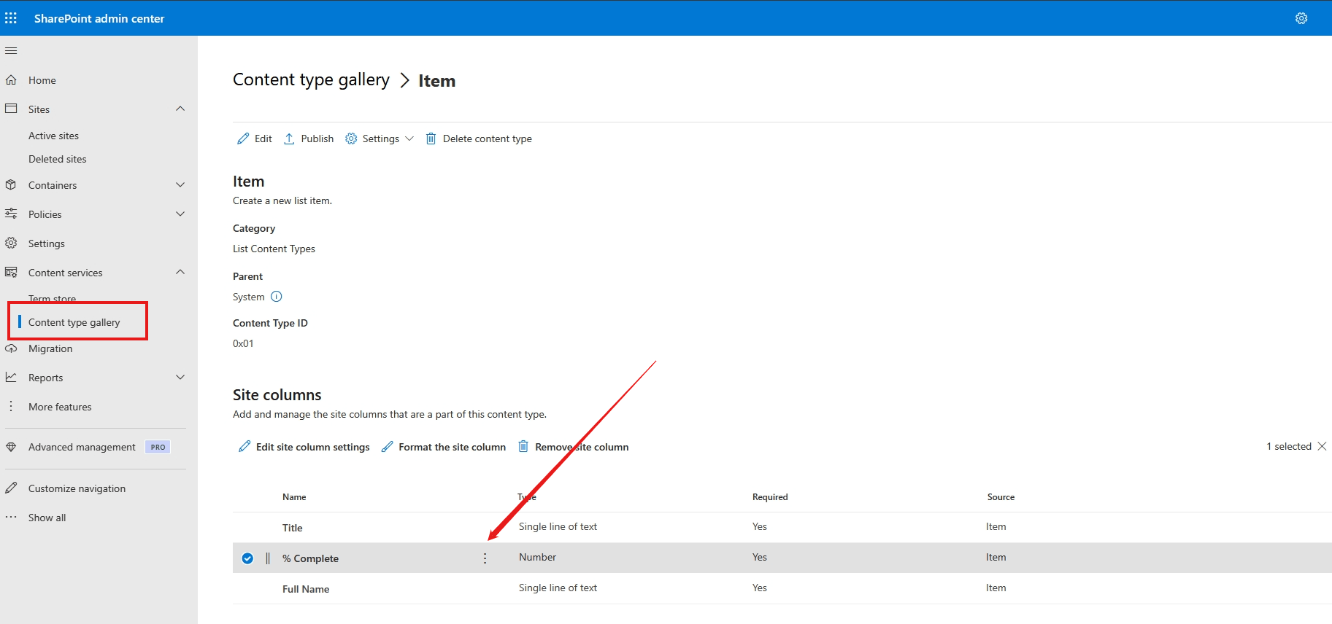Click the Customize navigation pencil icon

pos(11,488)
